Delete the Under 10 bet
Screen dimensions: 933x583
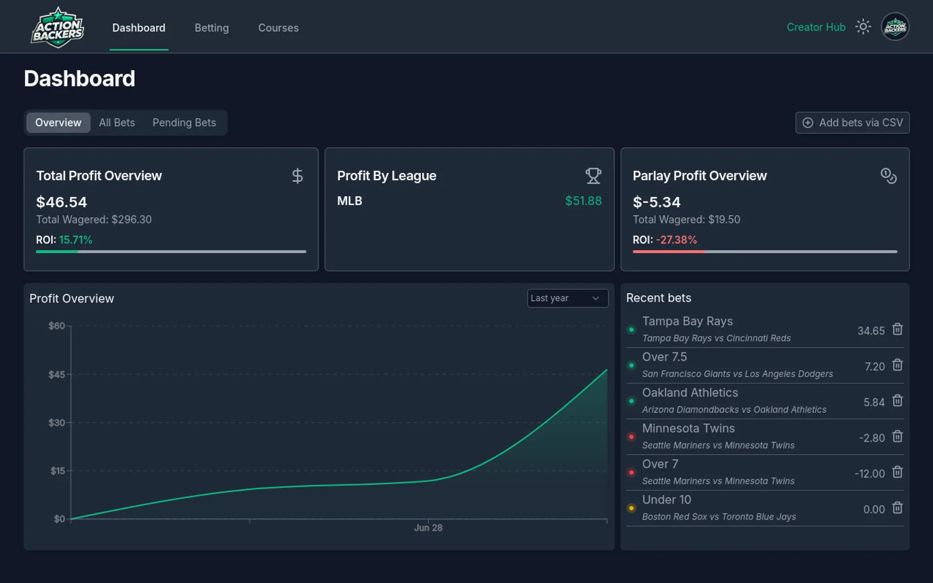(x=898, y=508)
